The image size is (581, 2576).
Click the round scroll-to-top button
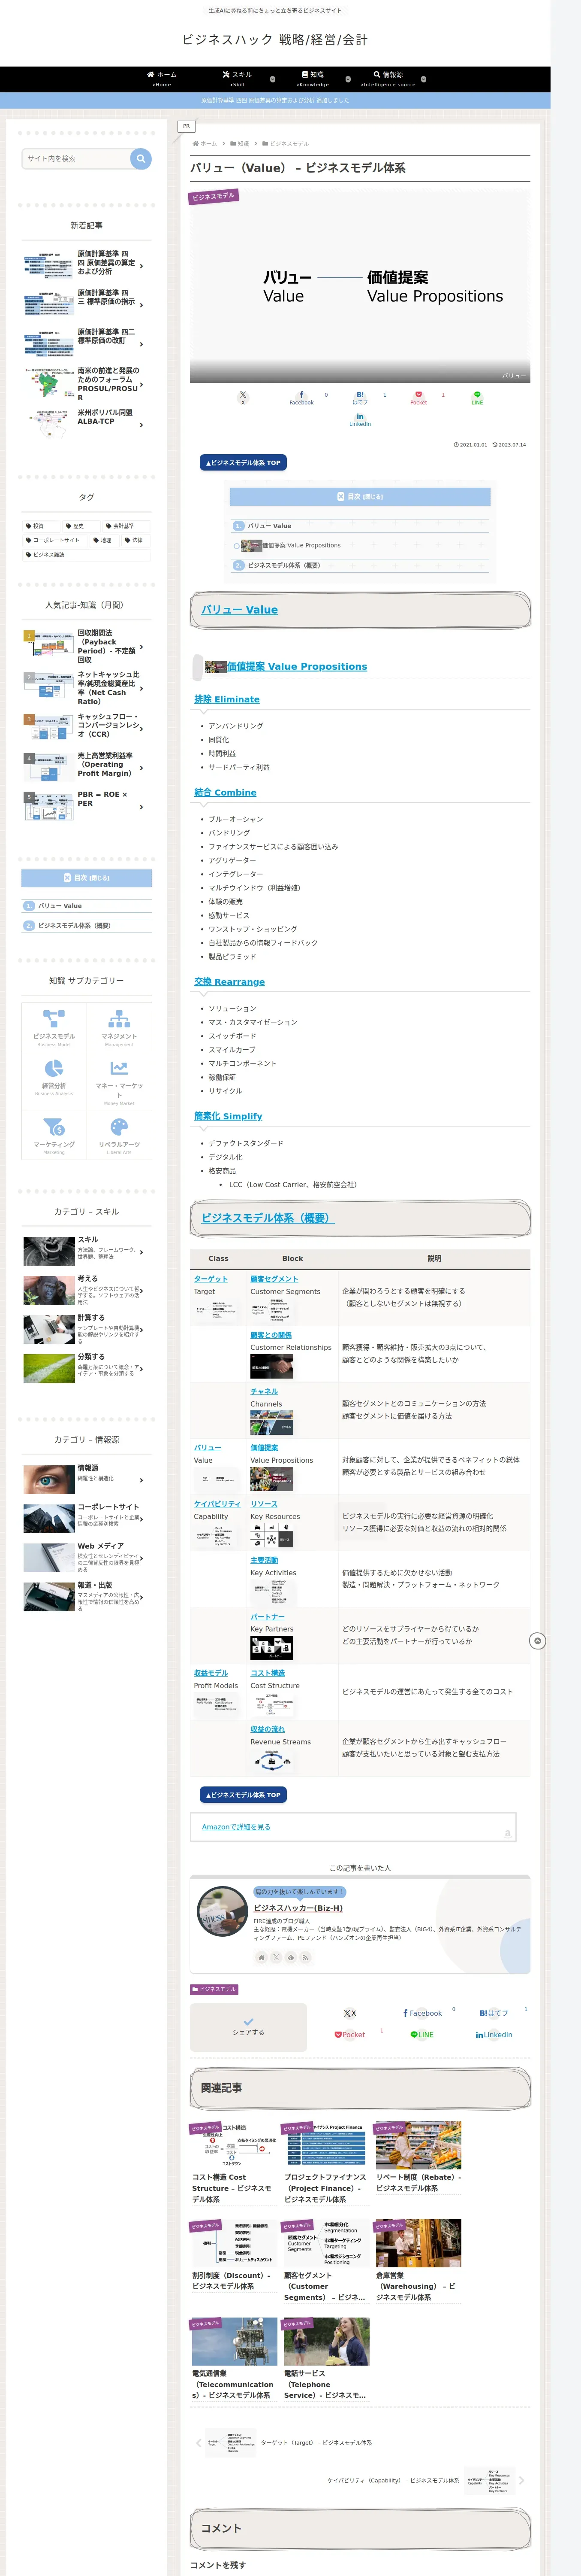[537, 1641]
